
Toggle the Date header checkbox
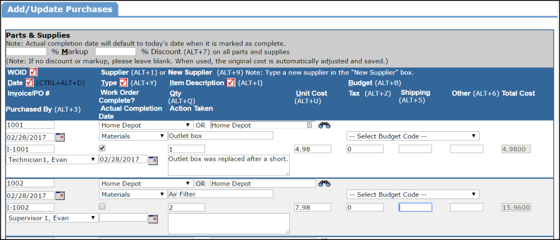point(30,83)
